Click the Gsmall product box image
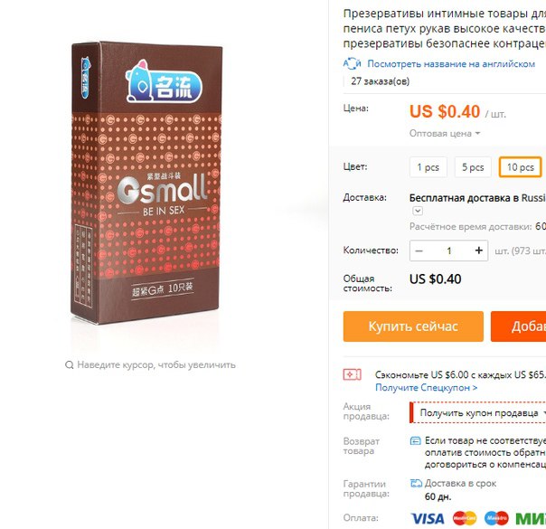 click(x=146, y=183)
